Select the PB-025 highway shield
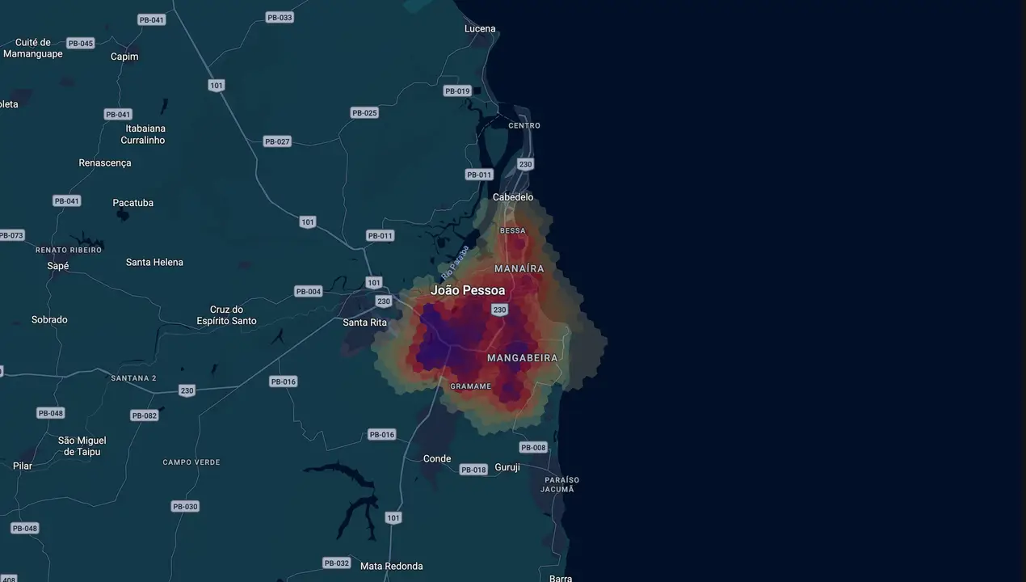1026x582 pixels. point(365,112)
